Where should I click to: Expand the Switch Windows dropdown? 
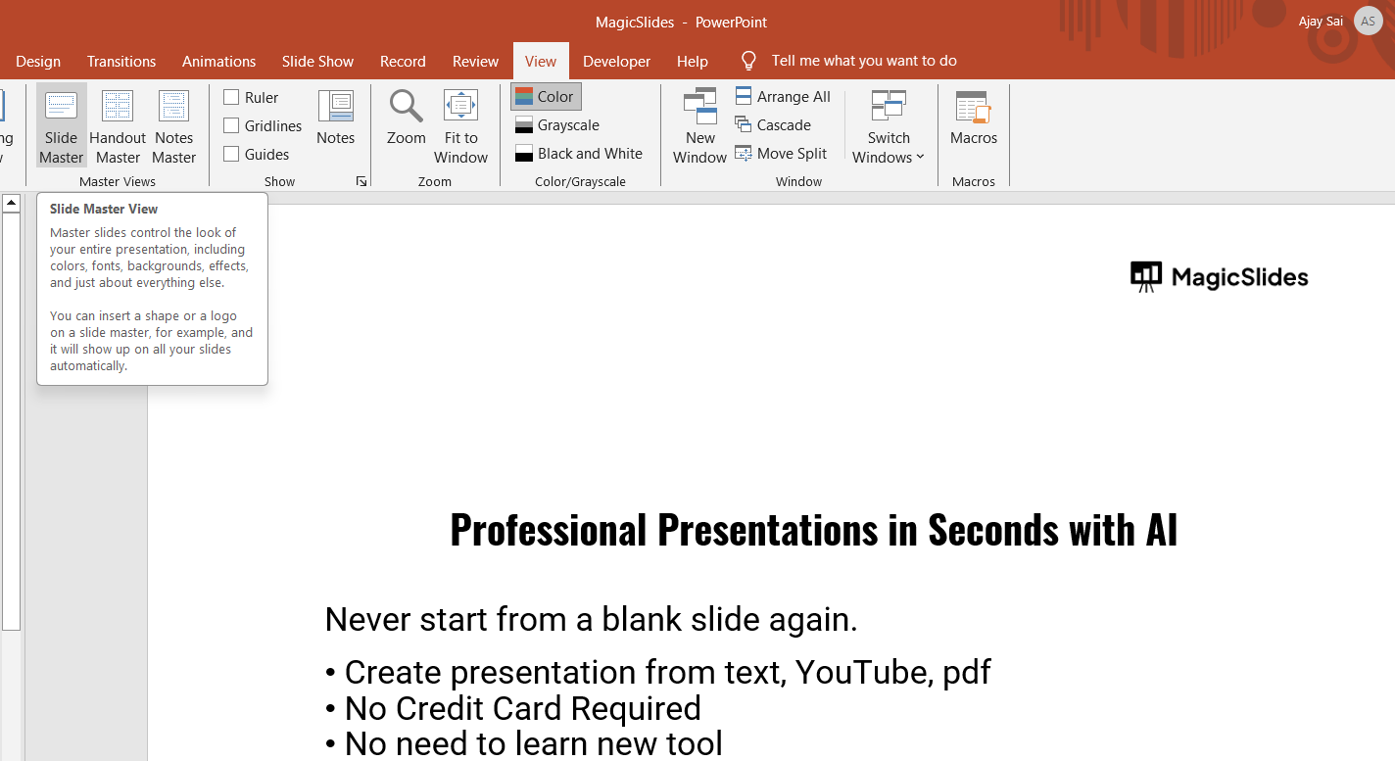tap(889, 125)
